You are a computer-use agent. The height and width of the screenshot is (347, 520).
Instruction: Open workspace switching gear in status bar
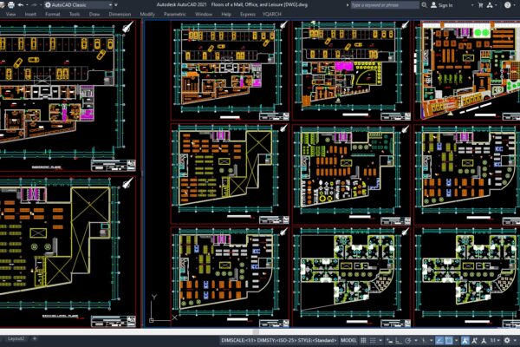(x=507, y=340)
